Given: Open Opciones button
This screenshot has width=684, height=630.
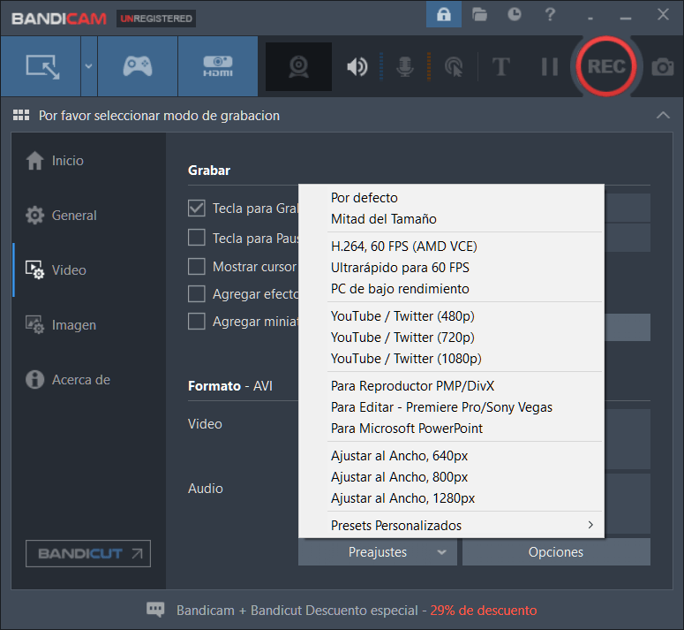Looking at the screenshot, I should (556, 552).
